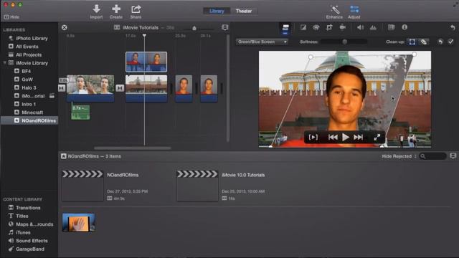The height and width of the screenshot is (258, 459).
Task: Click the browser search field
Action: click(x=433, y=156)
